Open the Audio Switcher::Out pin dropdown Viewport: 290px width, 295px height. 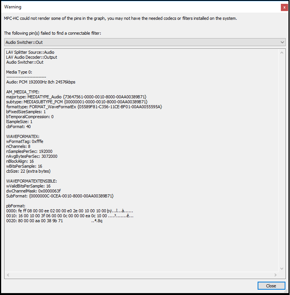[145, 42]
